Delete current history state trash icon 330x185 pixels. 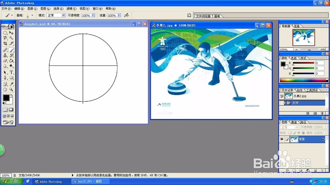pos(322,113)
